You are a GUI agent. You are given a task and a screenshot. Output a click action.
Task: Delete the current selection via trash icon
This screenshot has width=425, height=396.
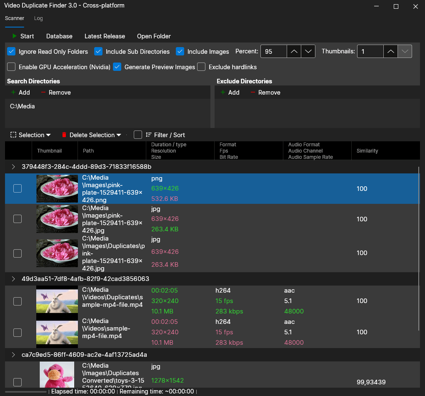pos(64,135)
